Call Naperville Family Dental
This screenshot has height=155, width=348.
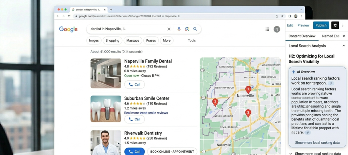(x=135, y=84)
